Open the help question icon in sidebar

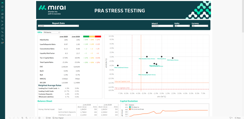(2, 36)
